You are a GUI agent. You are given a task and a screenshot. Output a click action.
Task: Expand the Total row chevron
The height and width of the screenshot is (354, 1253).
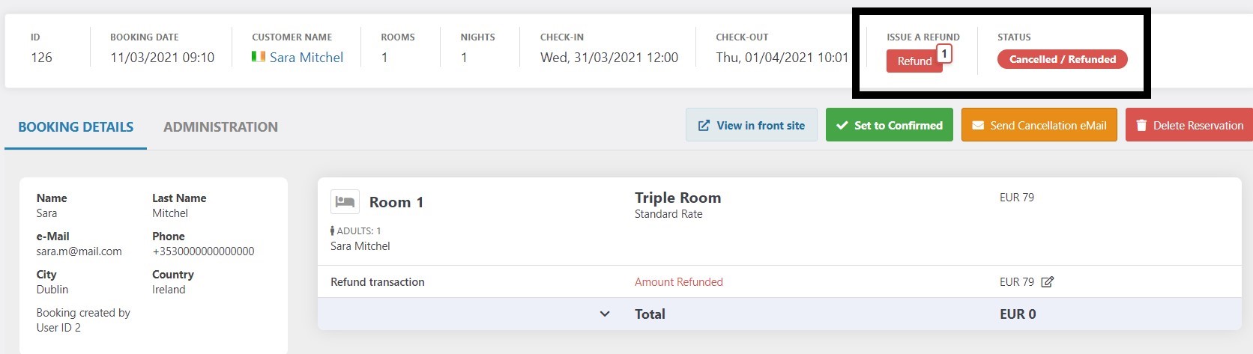605,314
